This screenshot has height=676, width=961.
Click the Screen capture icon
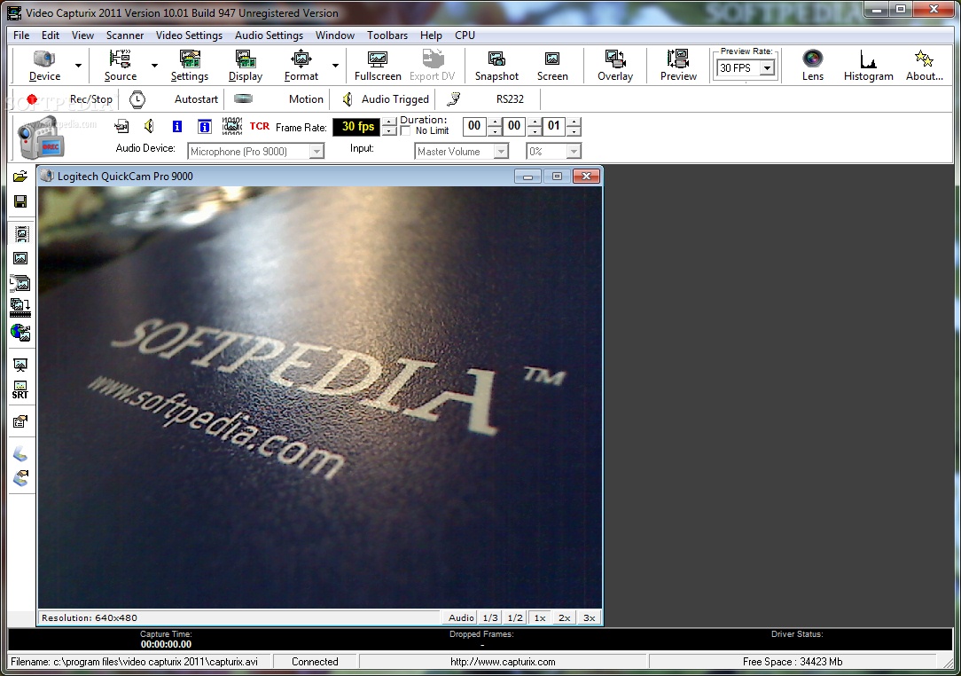pos(552,66)
